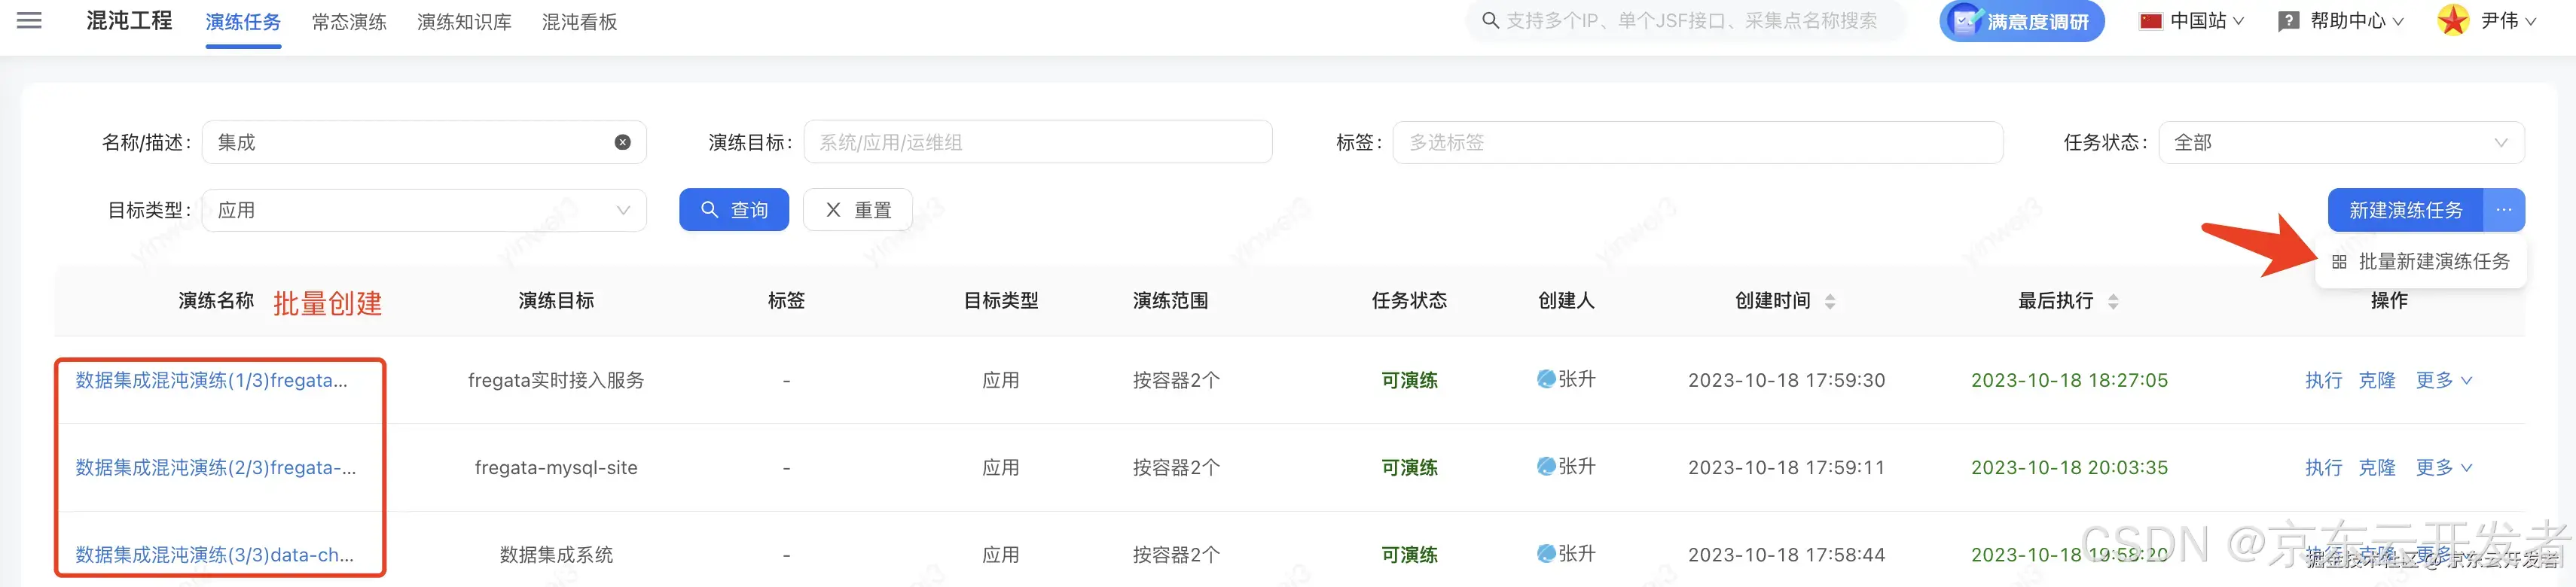The image size is (2576, 587).
Task: Clear the 集成 keyword using the X icon
Action: [x=622, y=141]
